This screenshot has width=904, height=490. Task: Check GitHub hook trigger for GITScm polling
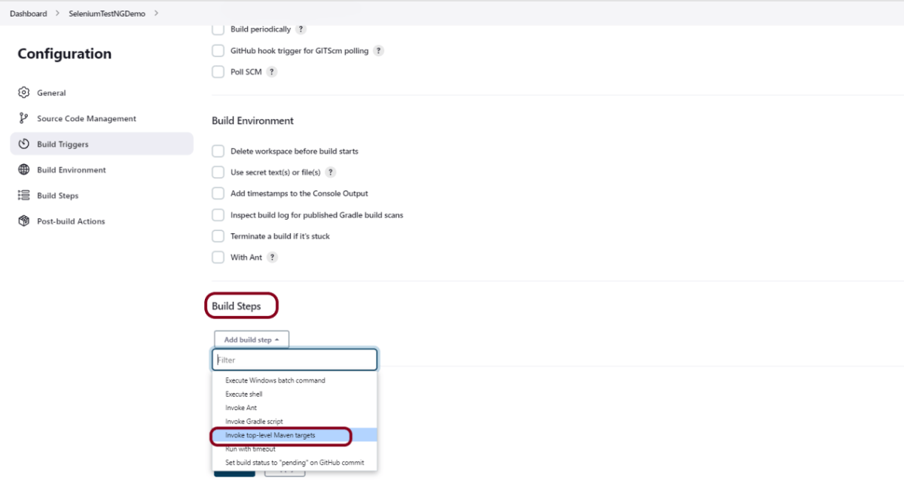pyautogui.click(x=218, y=51)
